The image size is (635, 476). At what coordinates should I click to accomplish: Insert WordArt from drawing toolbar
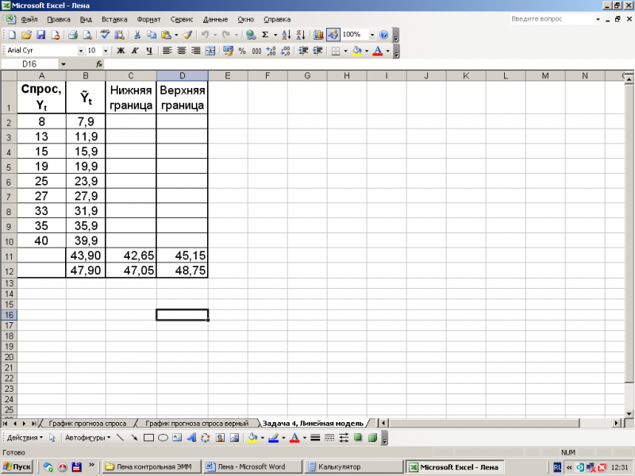[191, 438]
